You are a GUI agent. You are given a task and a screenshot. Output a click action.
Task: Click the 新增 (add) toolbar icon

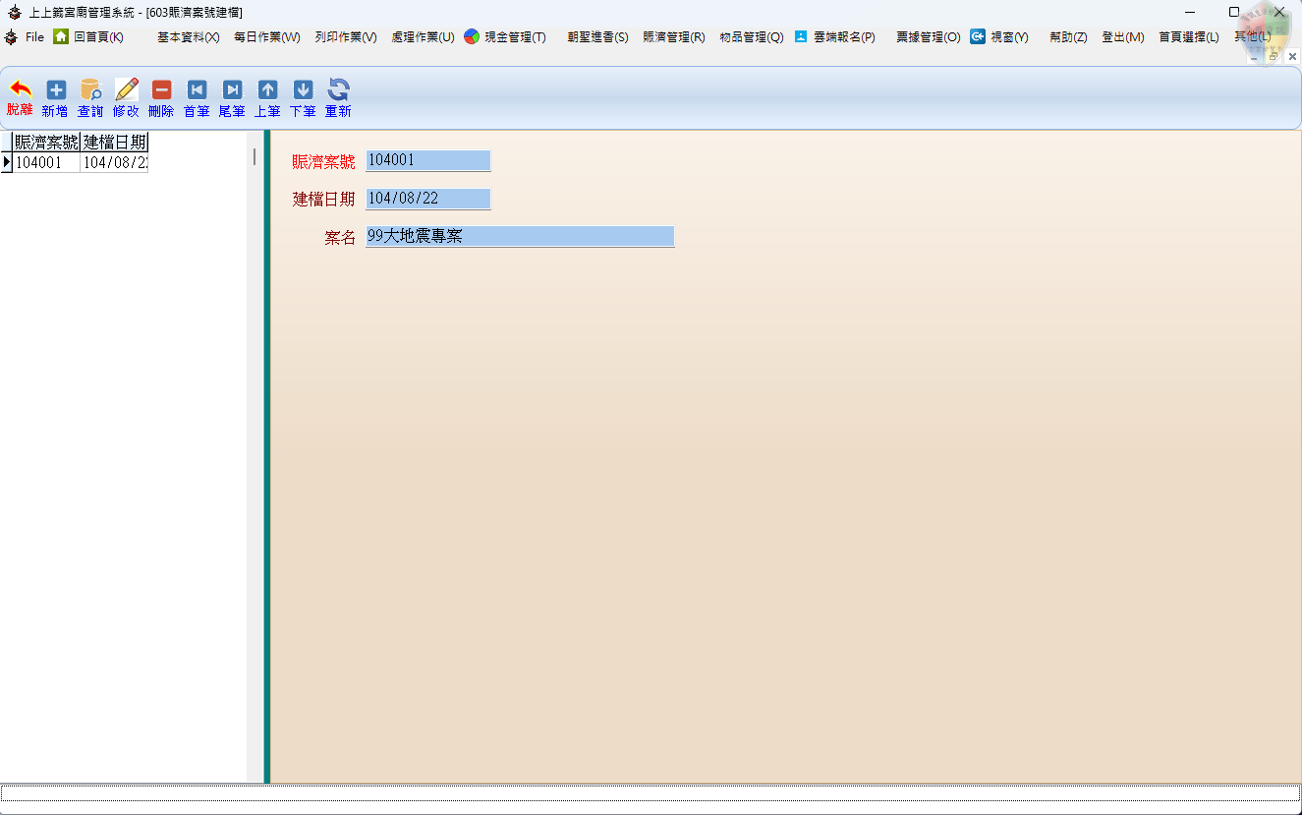(56, 90)
